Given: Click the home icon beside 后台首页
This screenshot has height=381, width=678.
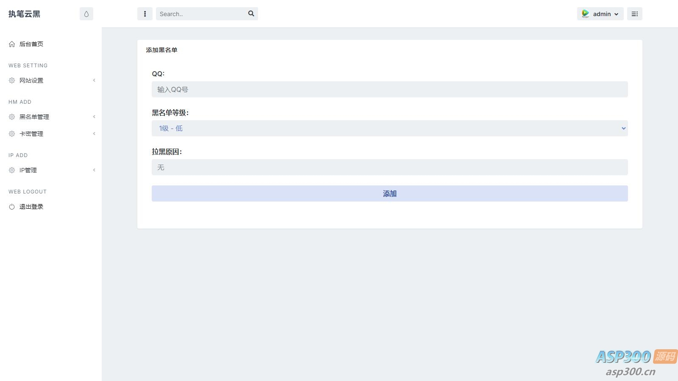Looking at the screenshot, I should point(12,44).
